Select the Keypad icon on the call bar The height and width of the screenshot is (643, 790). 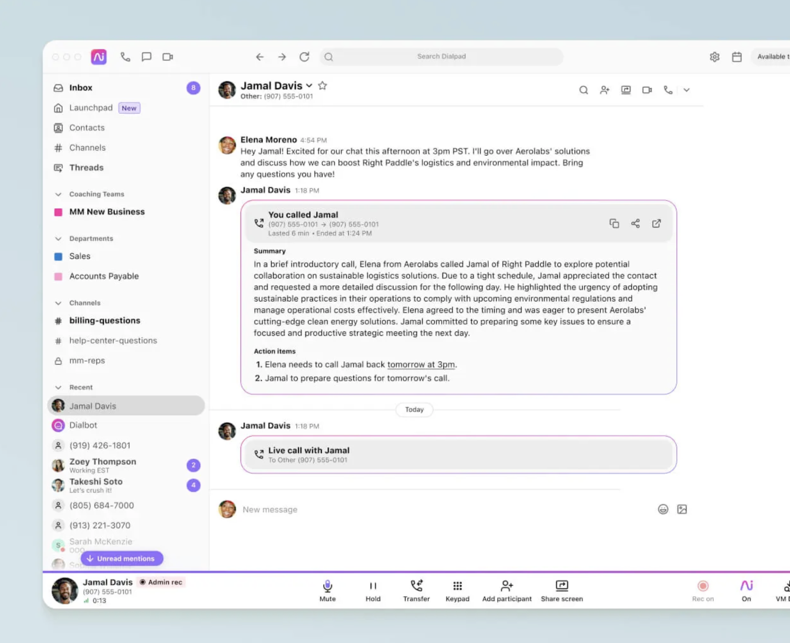457,586
